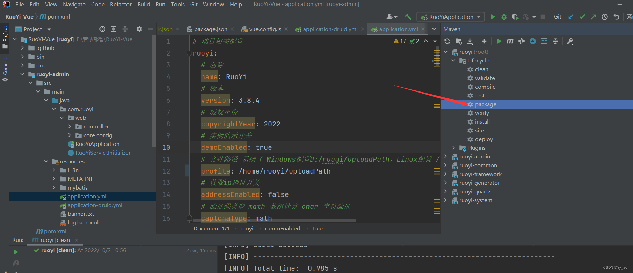Switch to vue.config.js tab
Viewport: 633px width, 273px height.
pos(265,29)
